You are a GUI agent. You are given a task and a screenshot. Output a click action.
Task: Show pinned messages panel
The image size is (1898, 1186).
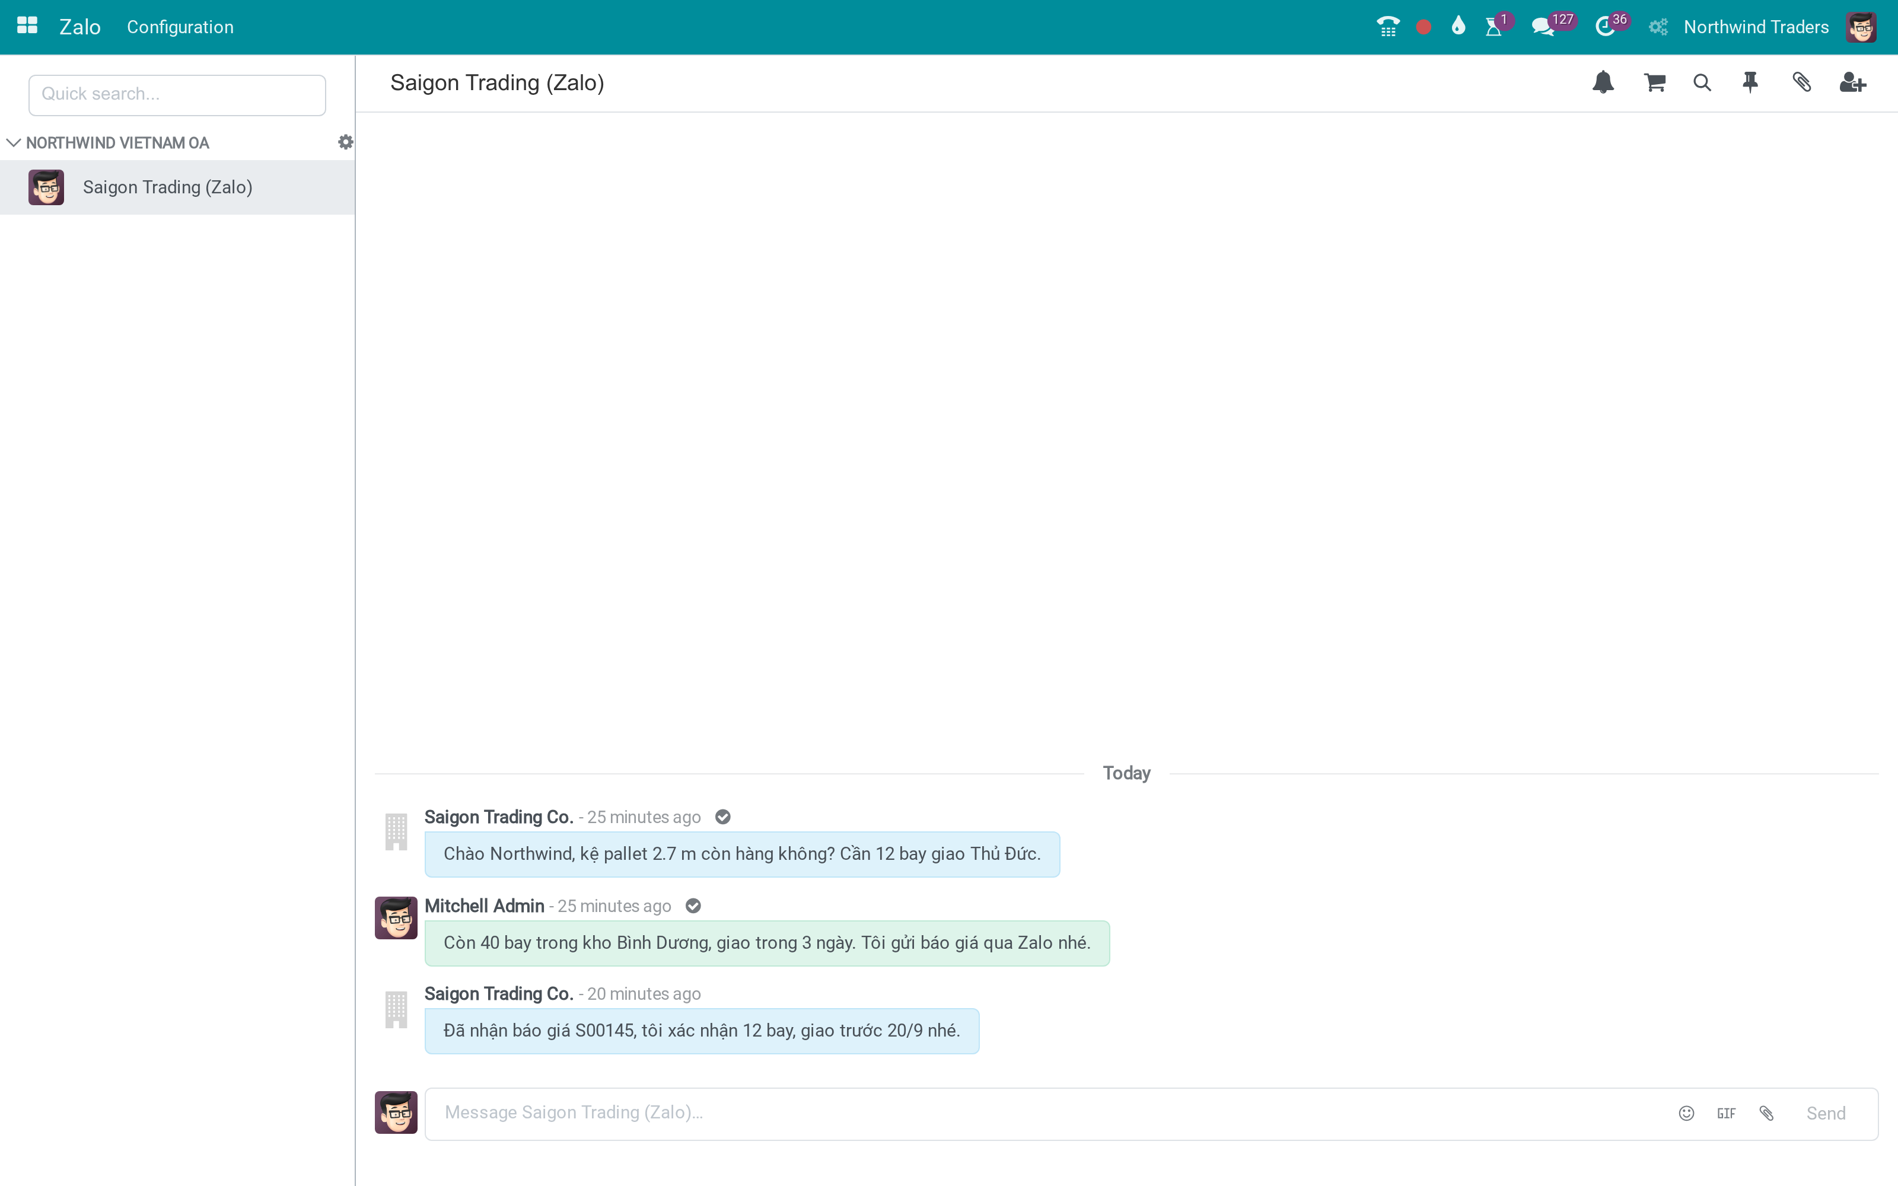point(1750,82)
